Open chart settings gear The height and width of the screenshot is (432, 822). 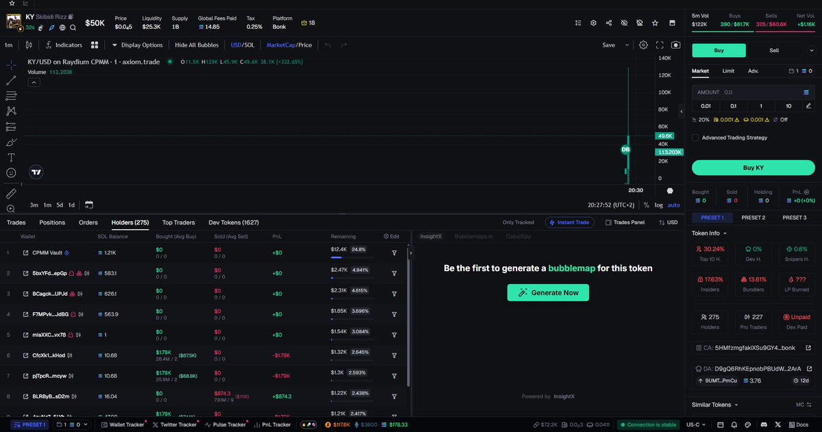coord(643,45)
